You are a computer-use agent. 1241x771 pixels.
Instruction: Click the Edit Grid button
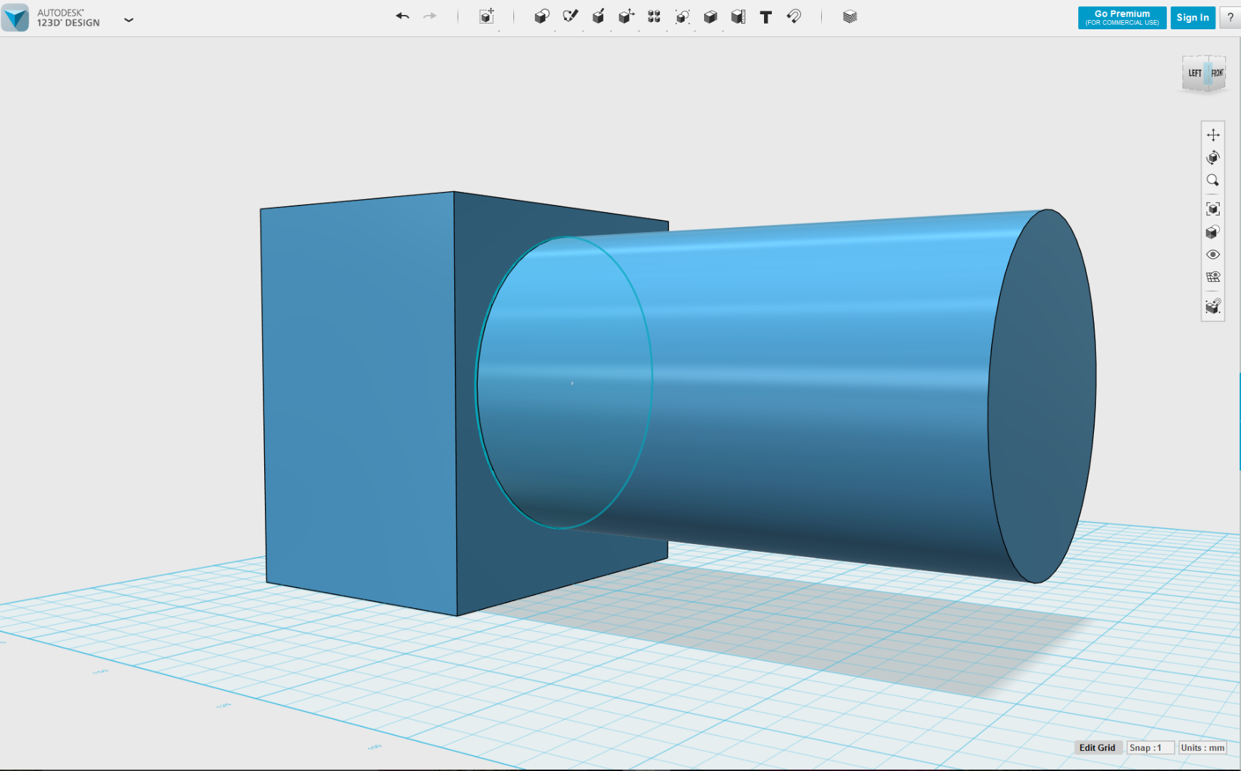pyautogui.click(x=1097, y=747)
